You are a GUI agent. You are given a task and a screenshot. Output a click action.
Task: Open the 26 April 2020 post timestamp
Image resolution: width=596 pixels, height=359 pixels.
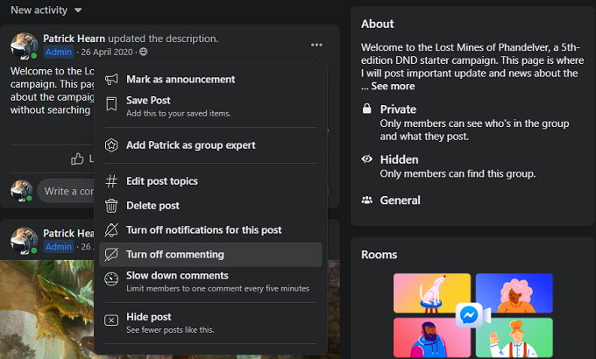tap(105, 52)
